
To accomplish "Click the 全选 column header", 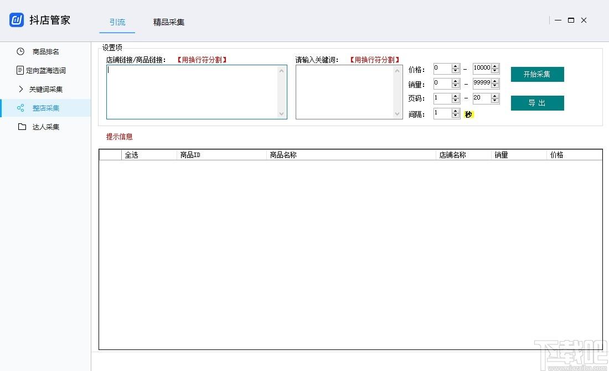I will tap(149, 155).
